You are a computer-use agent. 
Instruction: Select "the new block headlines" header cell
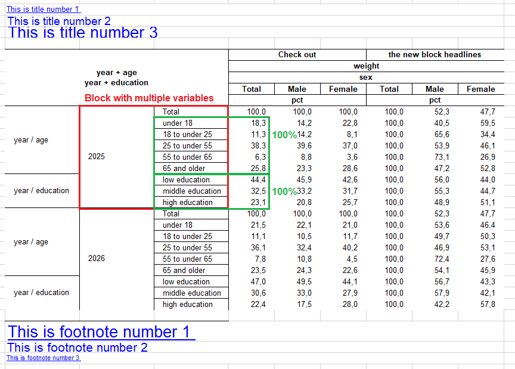435,55
